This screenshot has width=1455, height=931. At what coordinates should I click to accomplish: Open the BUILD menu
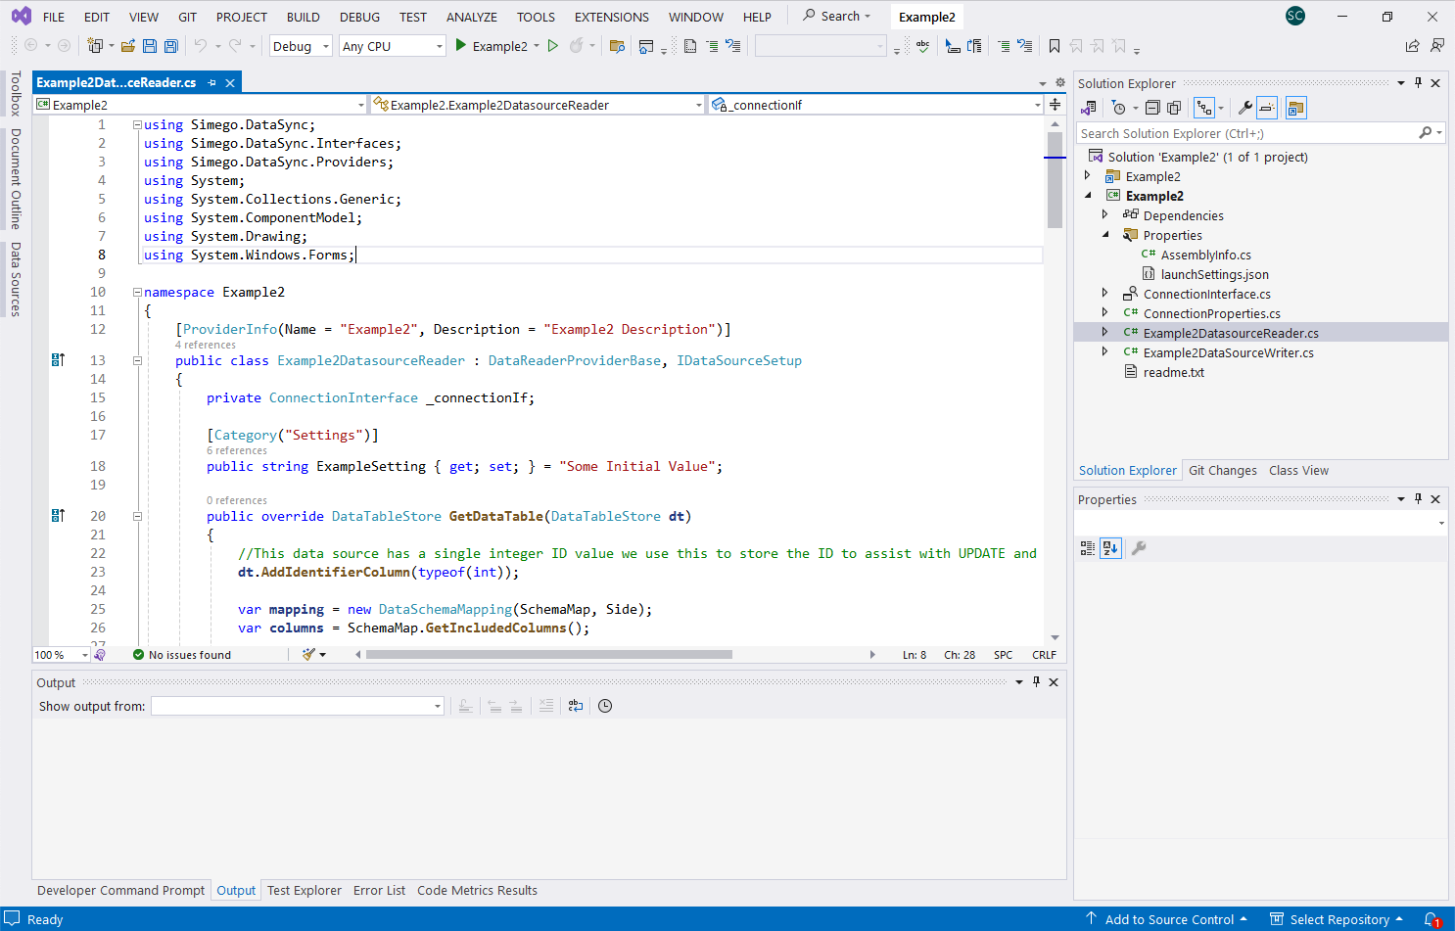(x=303, y=17)
